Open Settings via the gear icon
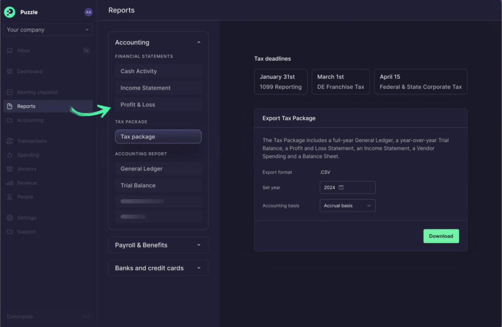Image resolution: width=502 pixels, height=327 pixels. tap(10, 218)
